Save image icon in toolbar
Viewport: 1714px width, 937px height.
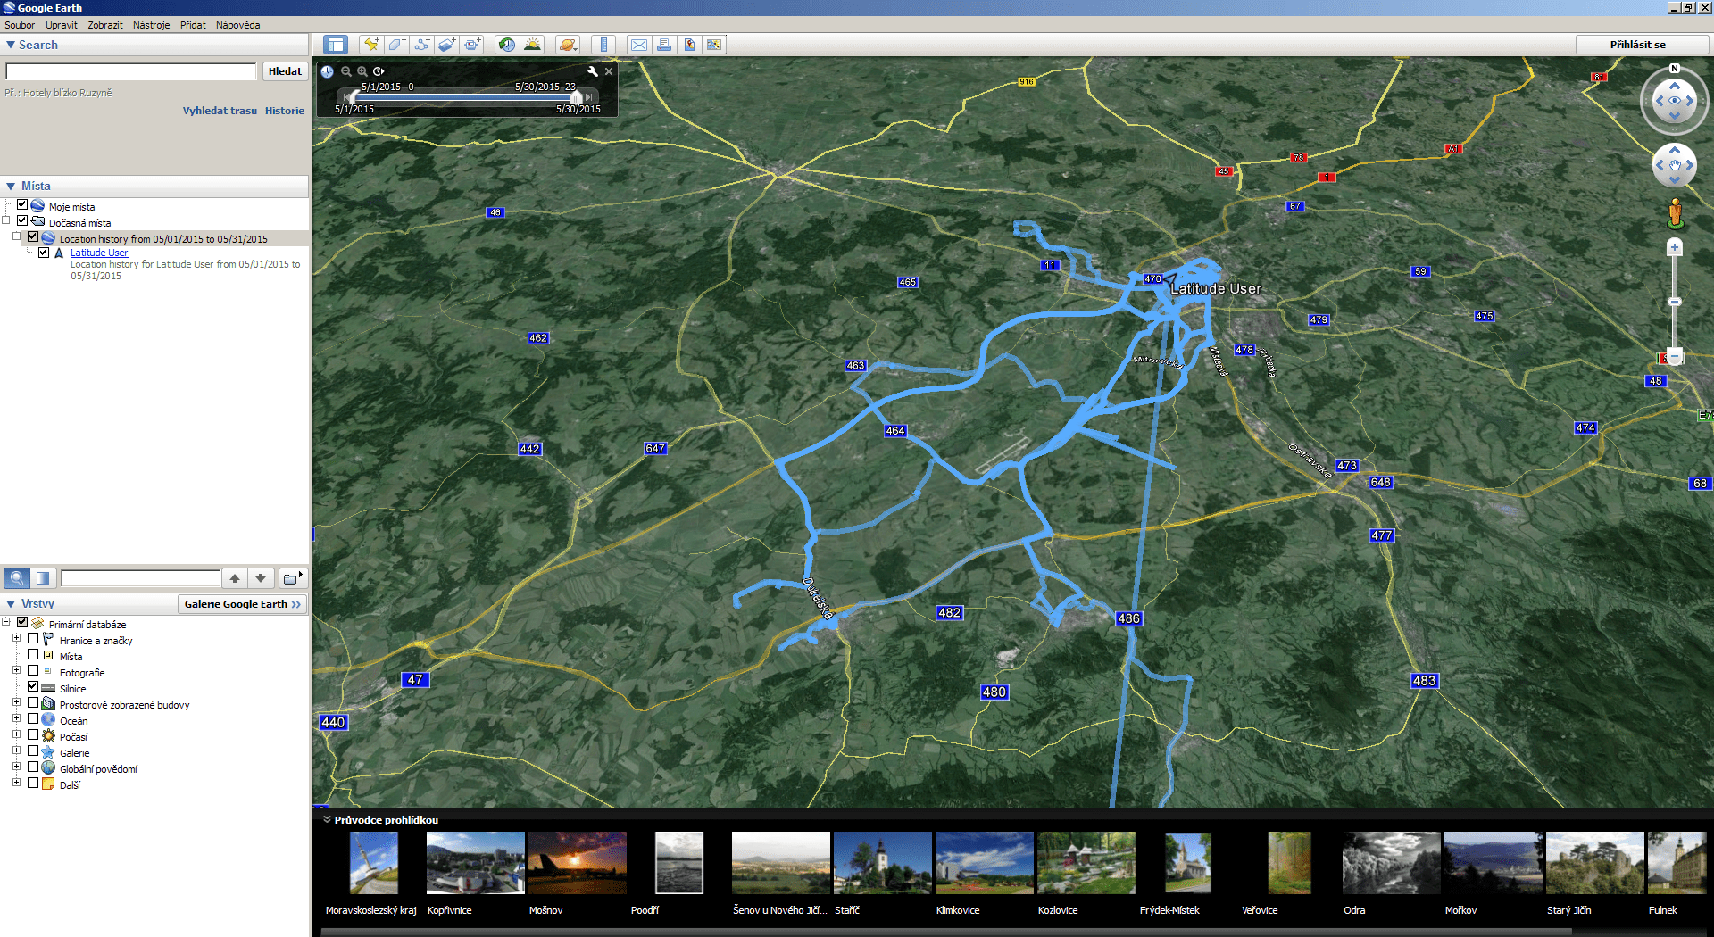(689, 45)
